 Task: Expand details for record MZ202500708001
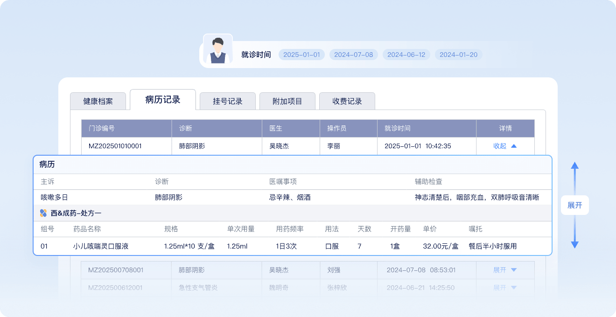tap(505, 270)
